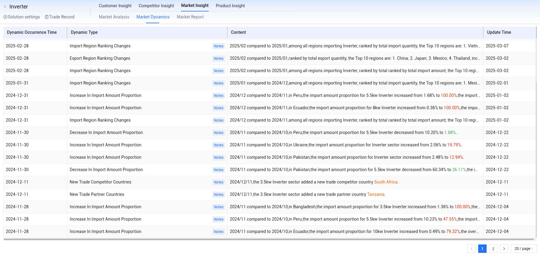Switch to Product Insight tab
This screenshot has width=540, height=255.
point(230,6)
